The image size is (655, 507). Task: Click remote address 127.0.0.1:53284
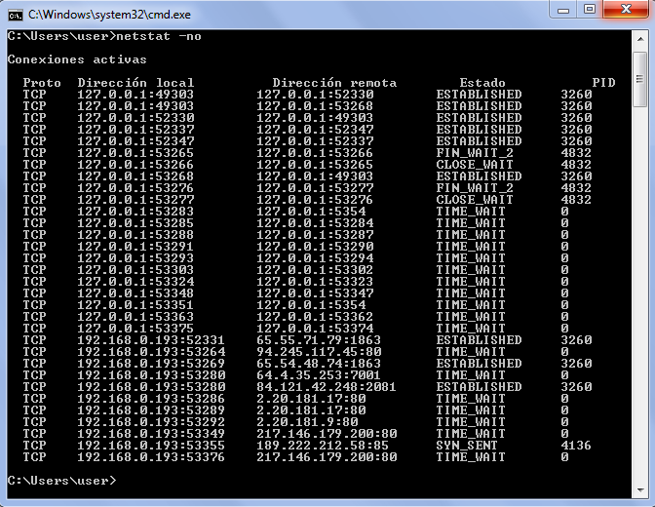coord(315,223)
